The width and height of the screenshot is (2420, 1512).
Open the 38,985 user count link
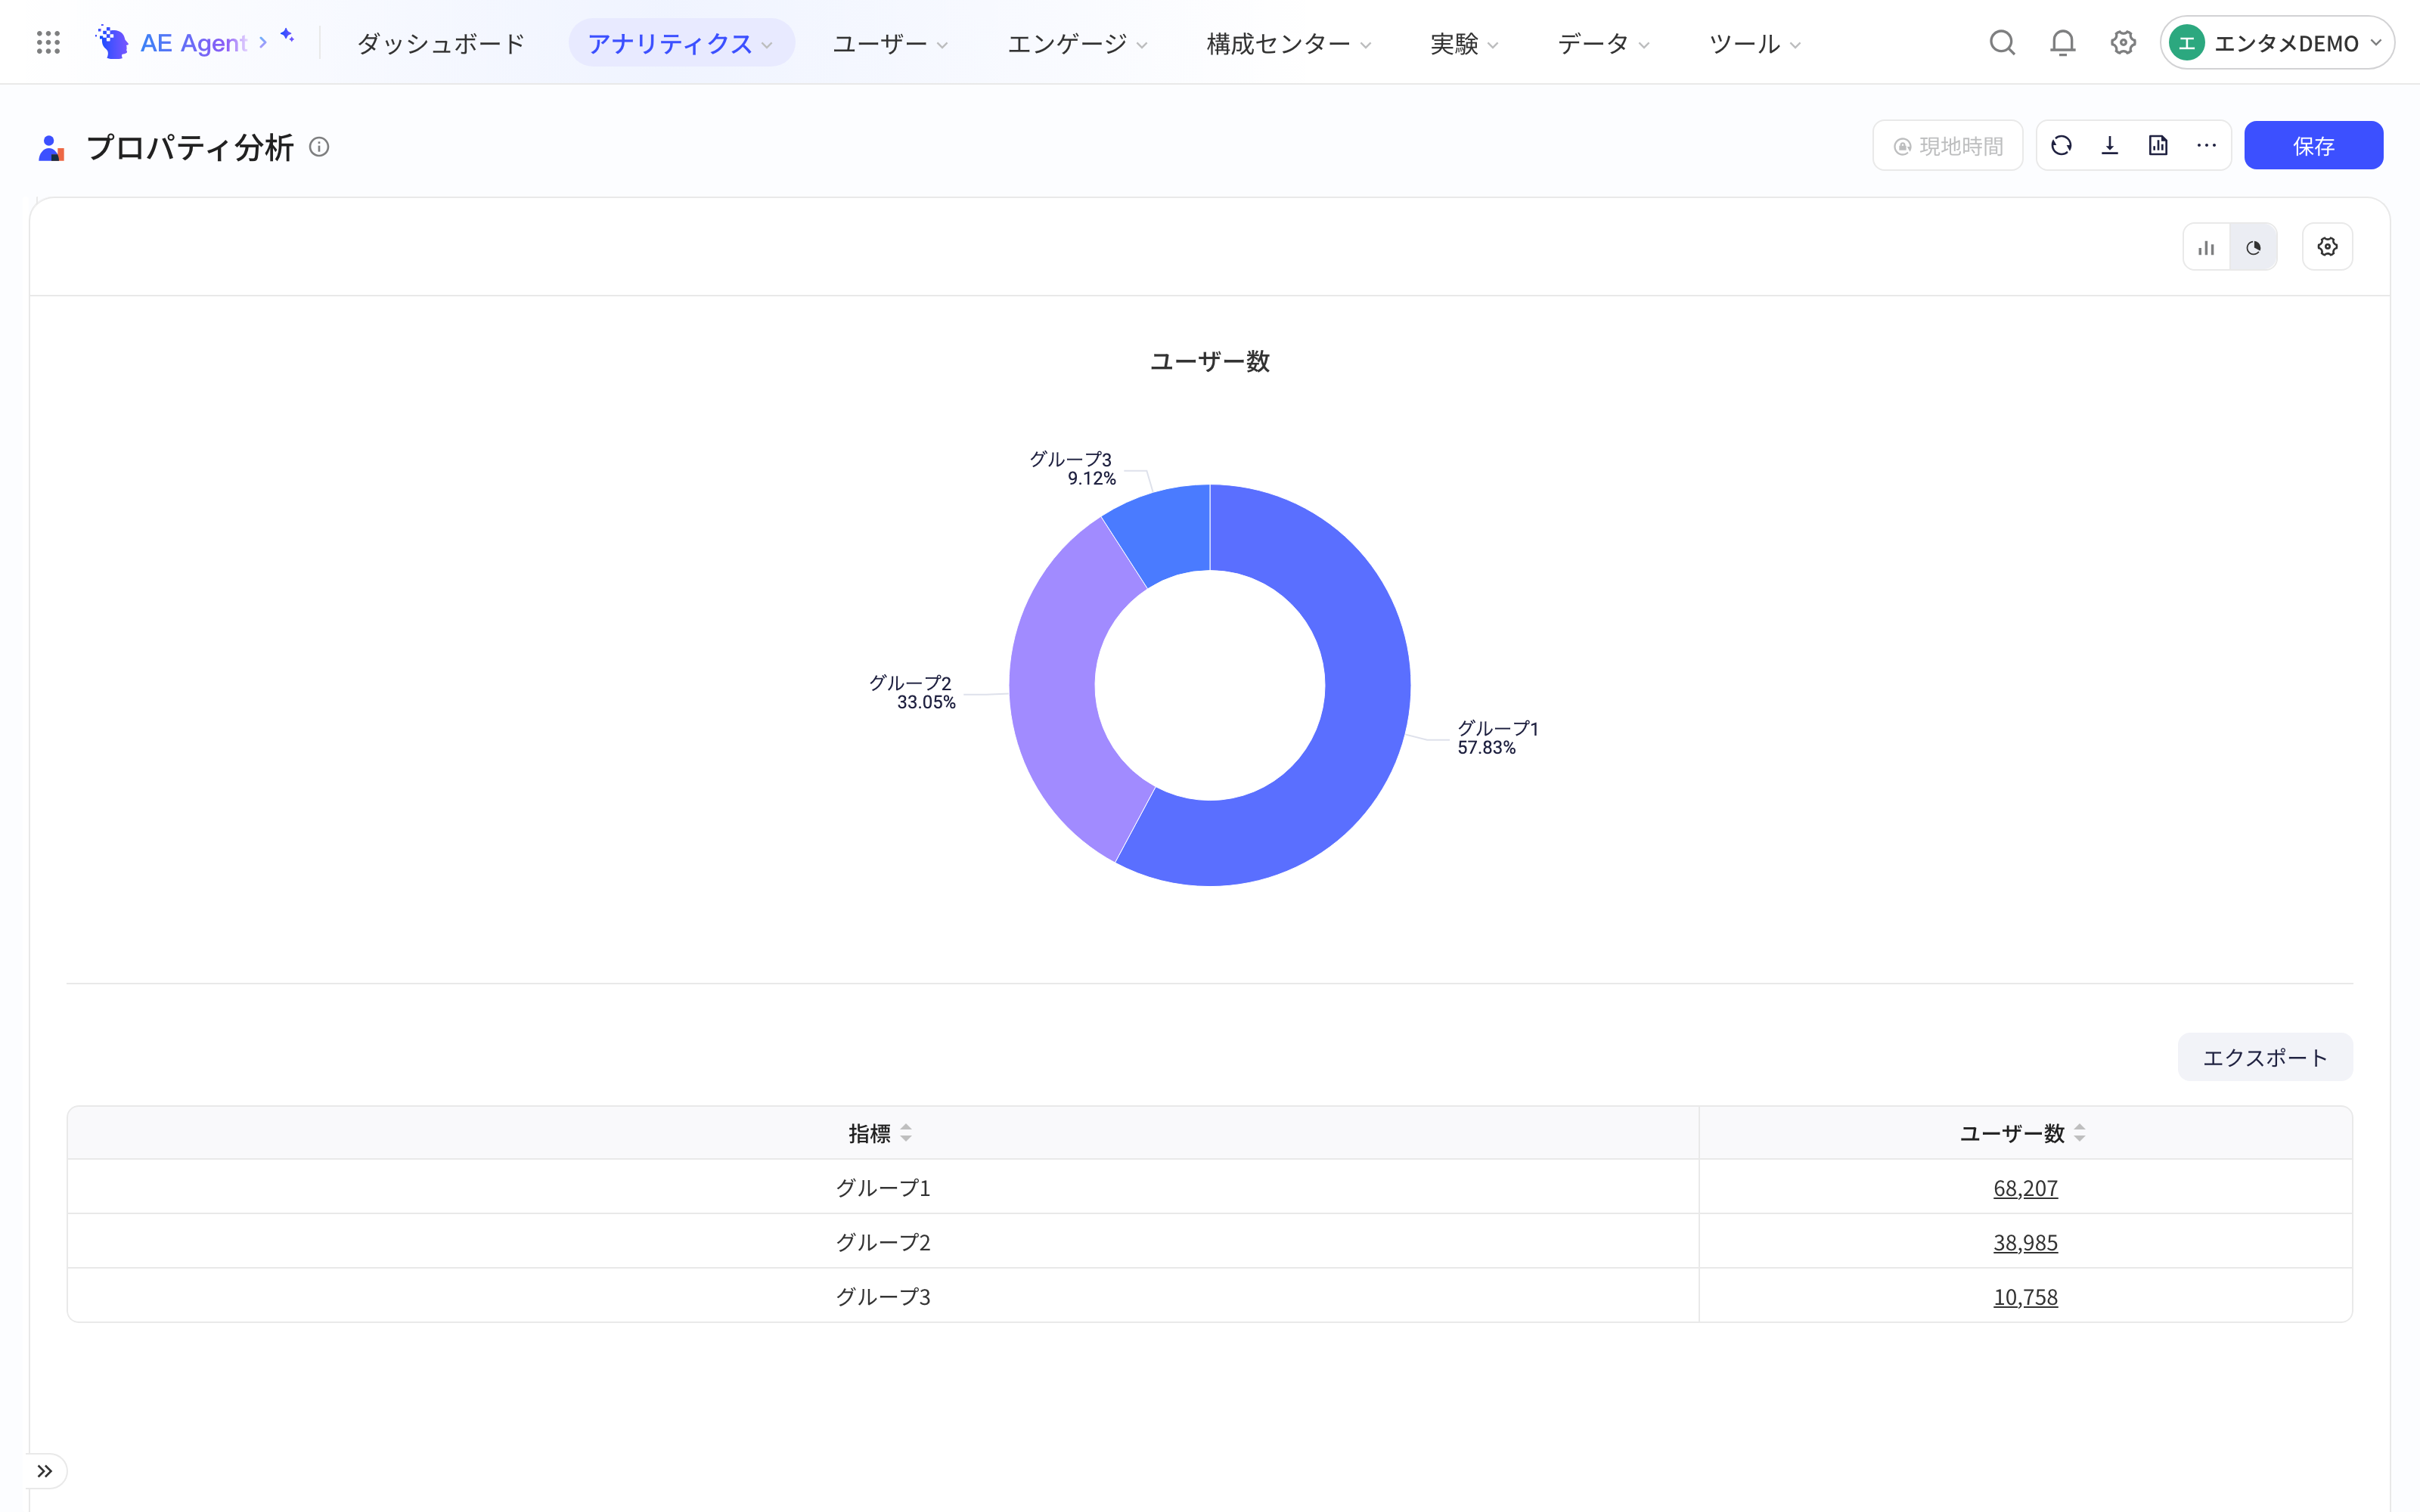tap(2025, 1242)
